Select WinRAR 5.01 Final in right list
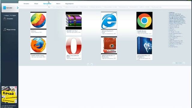 (x=175, y=14)
